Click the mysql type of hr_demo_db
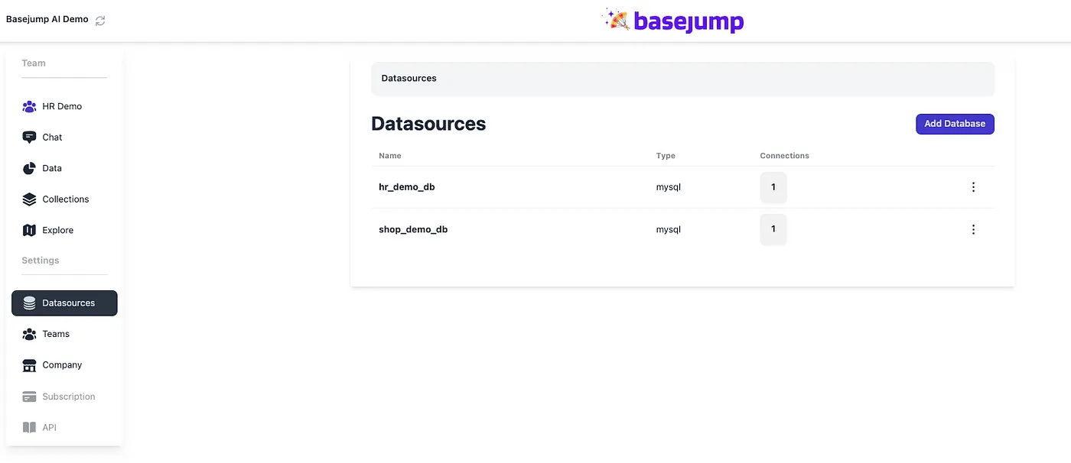The image size is (1071, 463). click(x=669, y=187)
